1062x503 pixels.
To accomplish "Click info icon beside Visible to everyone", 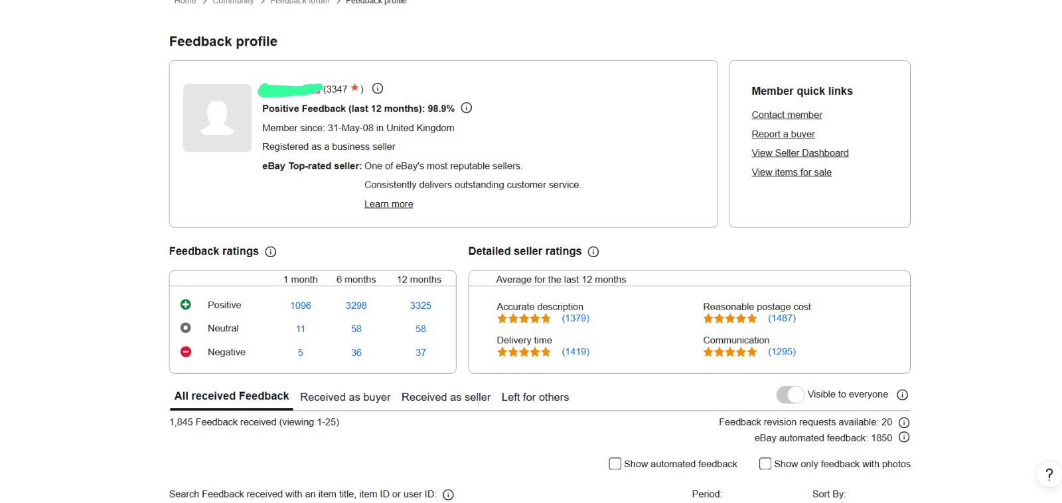I will click(x=902, y=395).
